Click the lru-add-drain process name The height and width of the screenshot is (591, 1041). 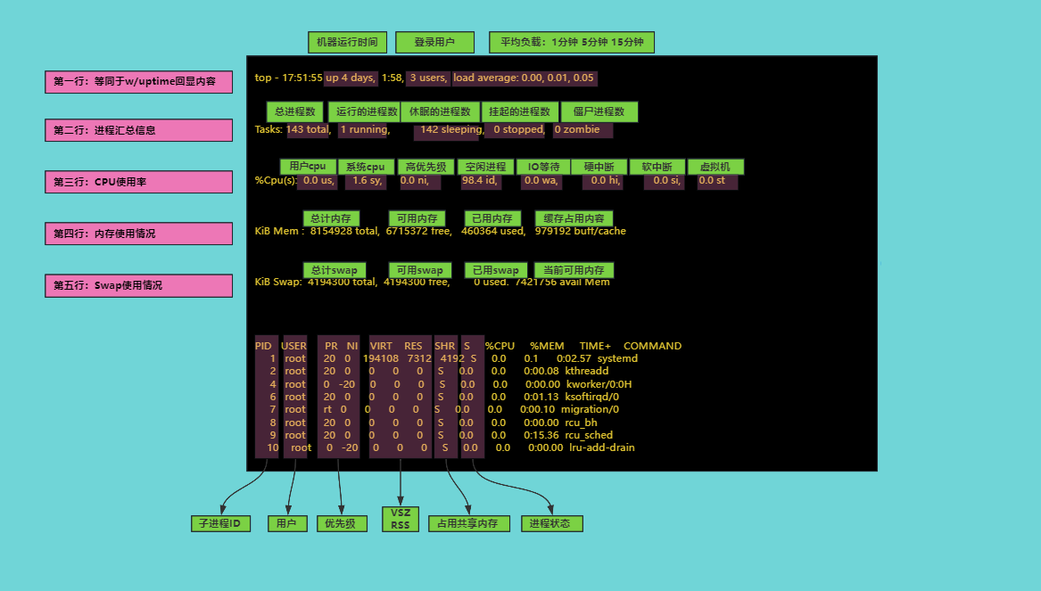click(602, 447)
